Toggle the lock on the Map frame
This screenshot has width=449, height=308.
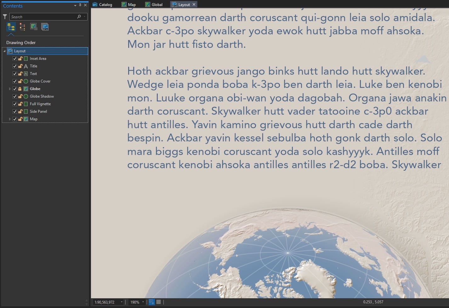click(20, 119)
